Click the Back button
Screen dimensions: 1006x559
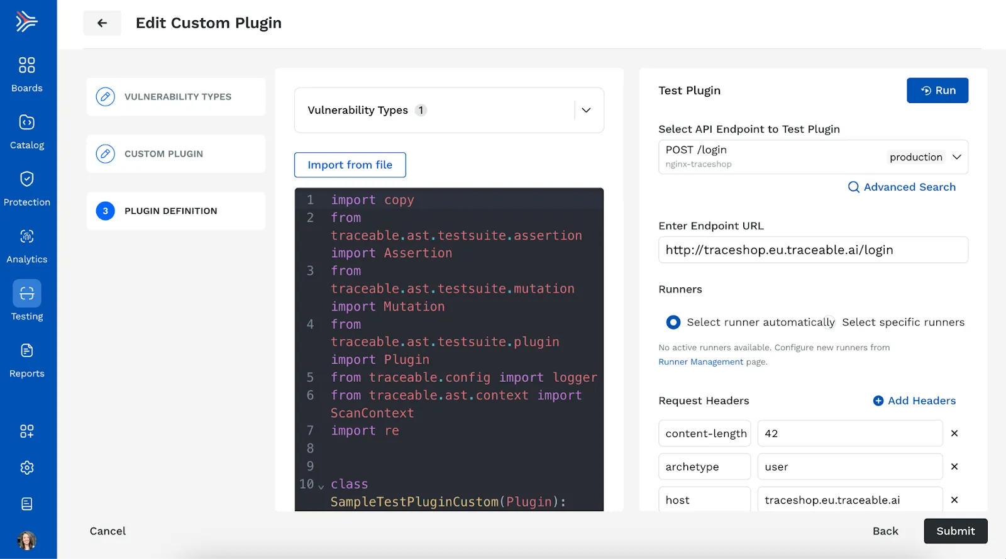coord(885,531)
